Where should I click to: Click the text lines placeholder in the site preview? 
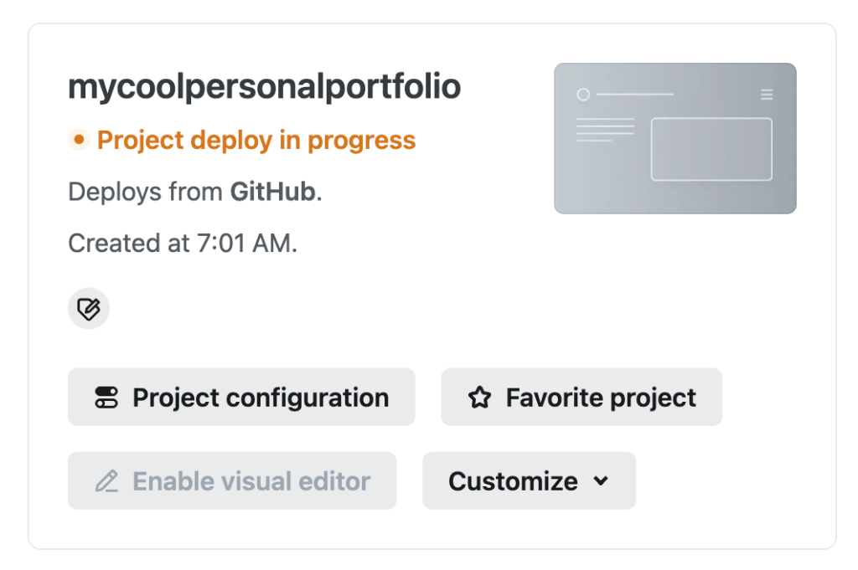point(605,130)
